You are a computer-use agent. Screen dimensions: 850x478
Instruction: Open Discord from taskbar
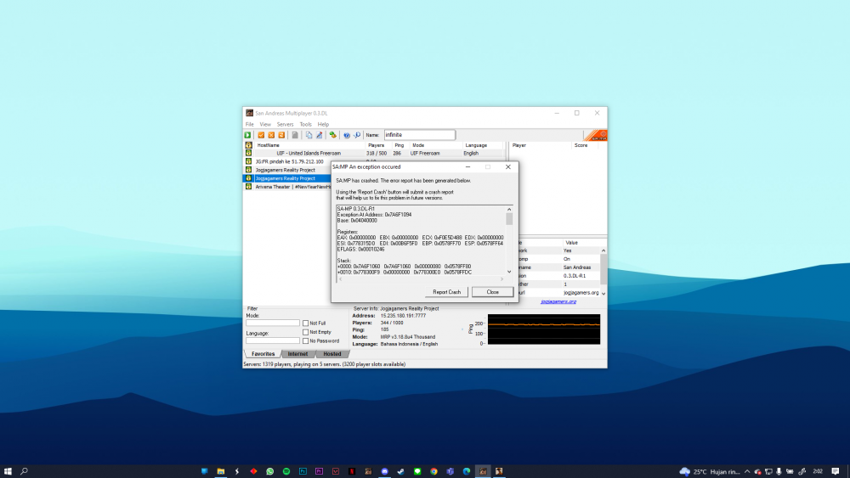click(x=384, y=471)
